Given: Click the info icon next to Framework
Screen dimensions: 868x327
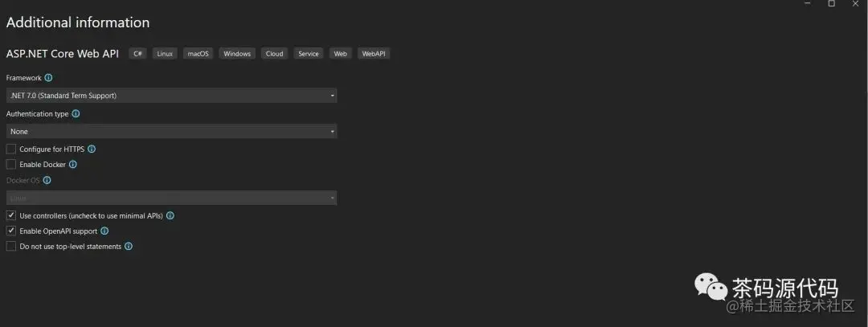Looking at the screenshot, I should [x=48, y=78].
